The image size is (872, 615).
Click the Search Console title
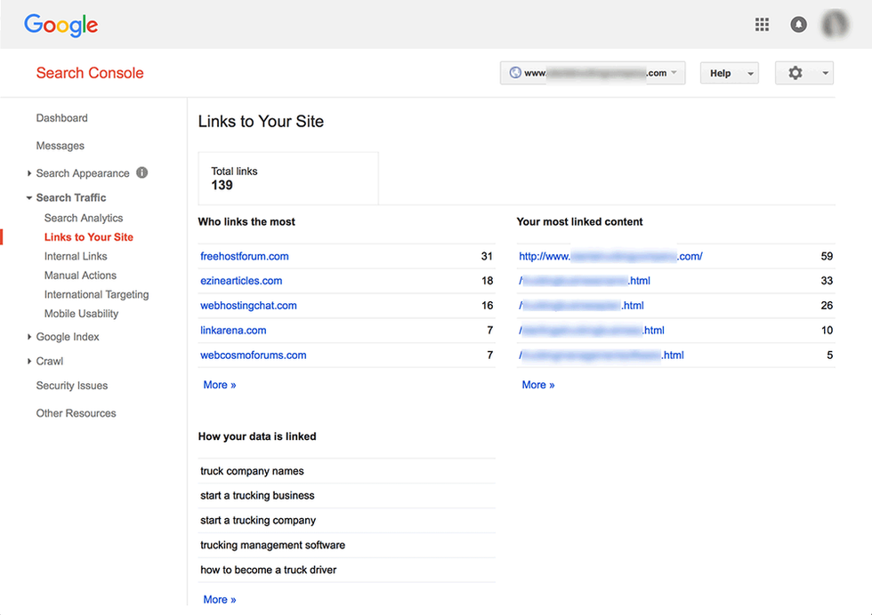coord(90,73)
